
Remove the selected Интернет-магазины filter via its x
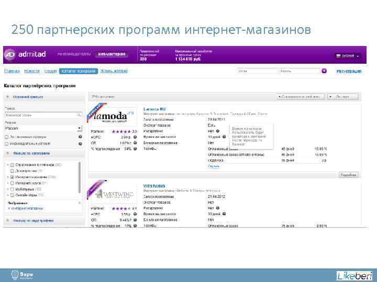coord(9,208)
